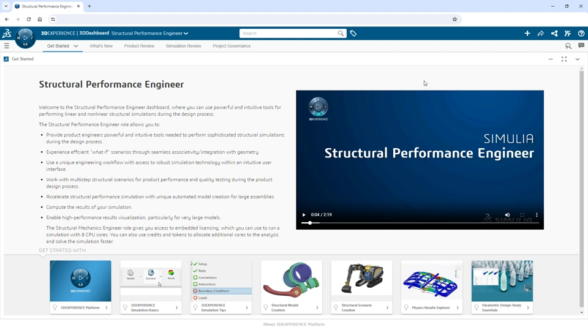Viewport: 588px width, 330px height.
Task: Expand the Simulation Basics card arrow
Action: pos(176,307)
